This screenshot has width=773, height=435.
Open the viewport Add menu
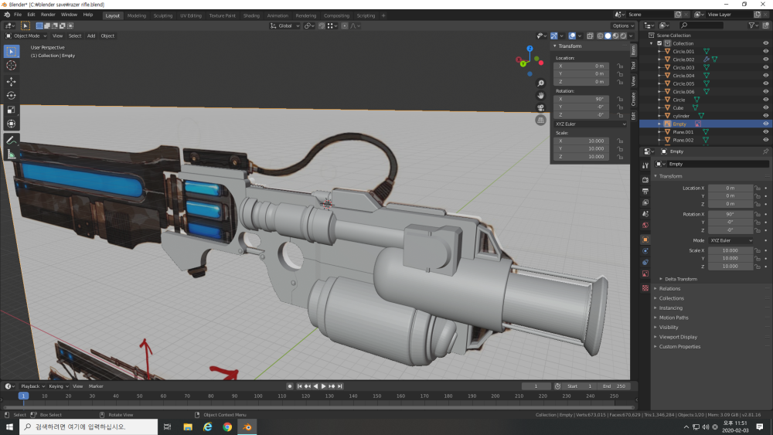[91, 36]
